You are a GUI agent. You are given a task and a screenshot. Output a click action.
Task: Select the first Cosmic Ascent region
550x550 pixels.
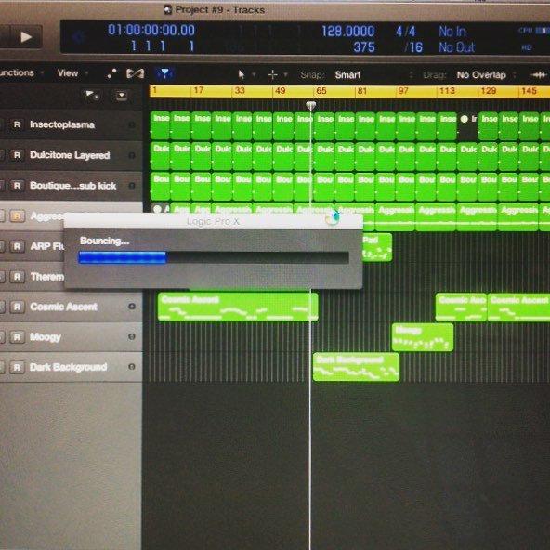[x=238, y=307]
